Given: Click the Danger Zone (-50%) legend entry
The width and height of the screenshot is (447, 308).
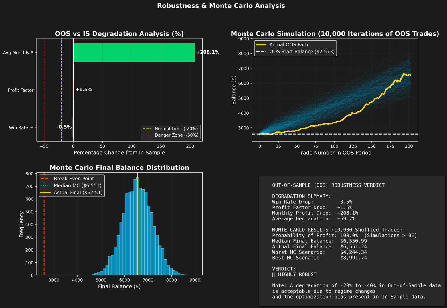Looking at the screenshot, I should point(170,135).
